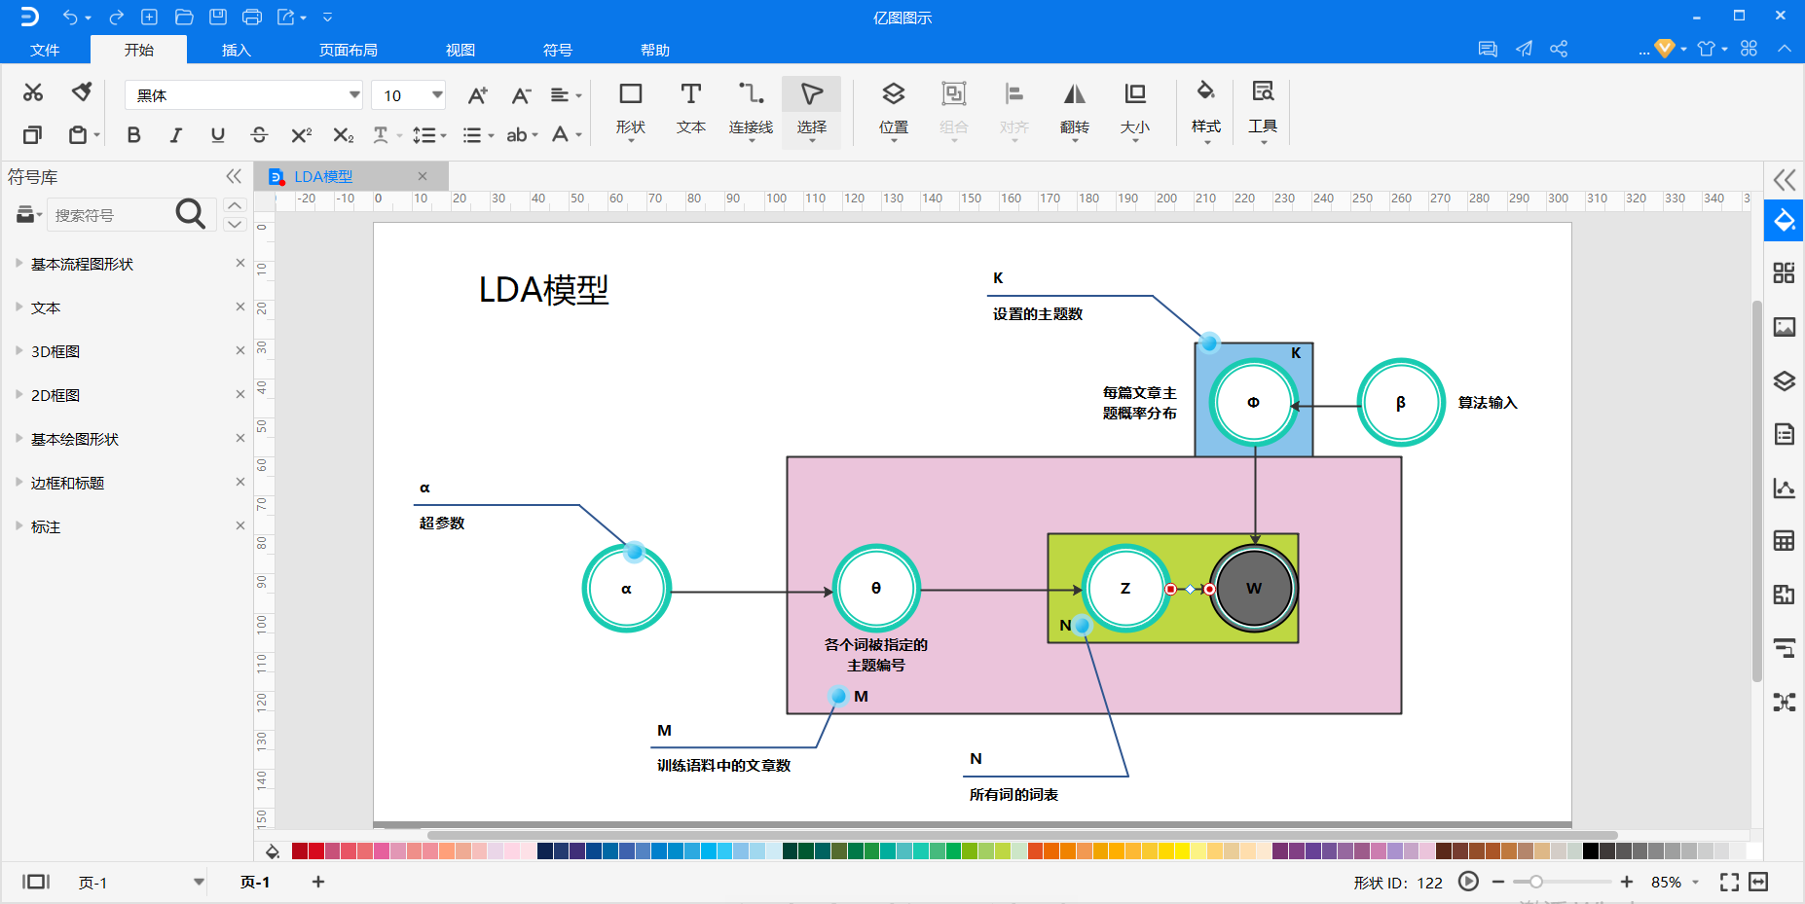Open the chart panel in right sidebar
The width and height of the screenshot is (1805, 904).
click(1784, 488)
